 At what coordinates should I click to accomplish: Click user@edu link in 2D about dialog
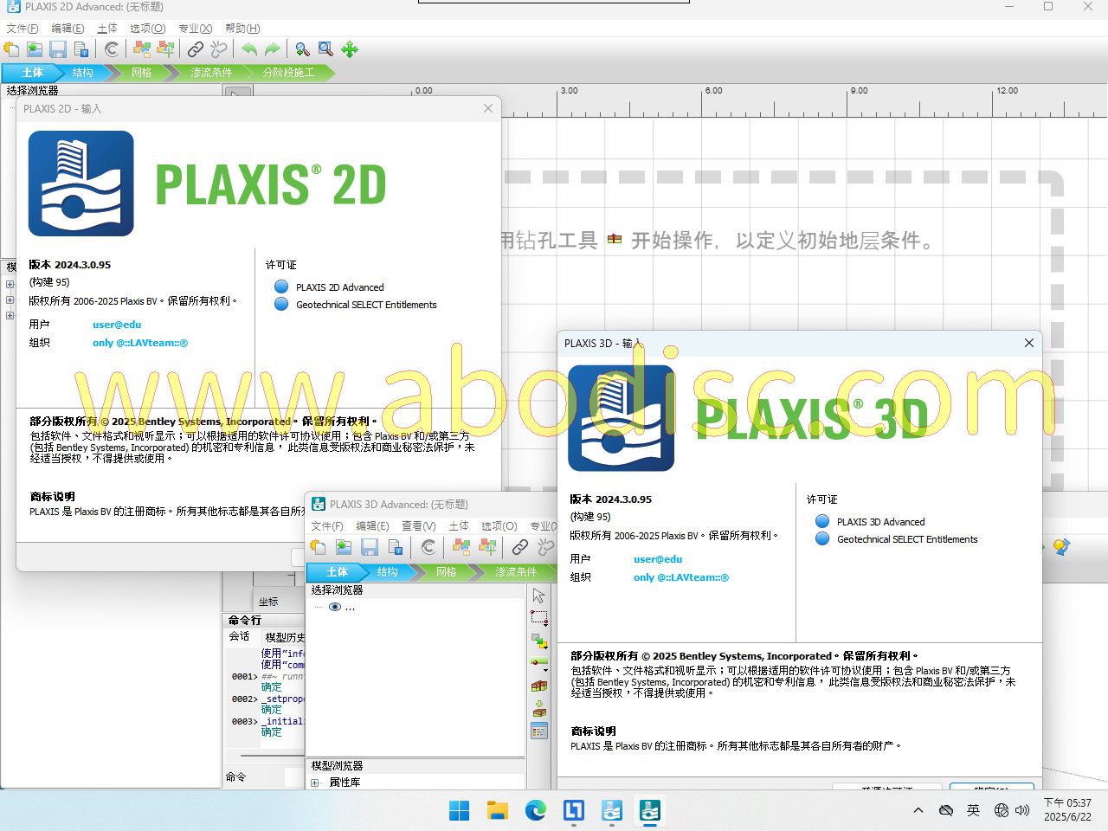[x=117, y=325]
